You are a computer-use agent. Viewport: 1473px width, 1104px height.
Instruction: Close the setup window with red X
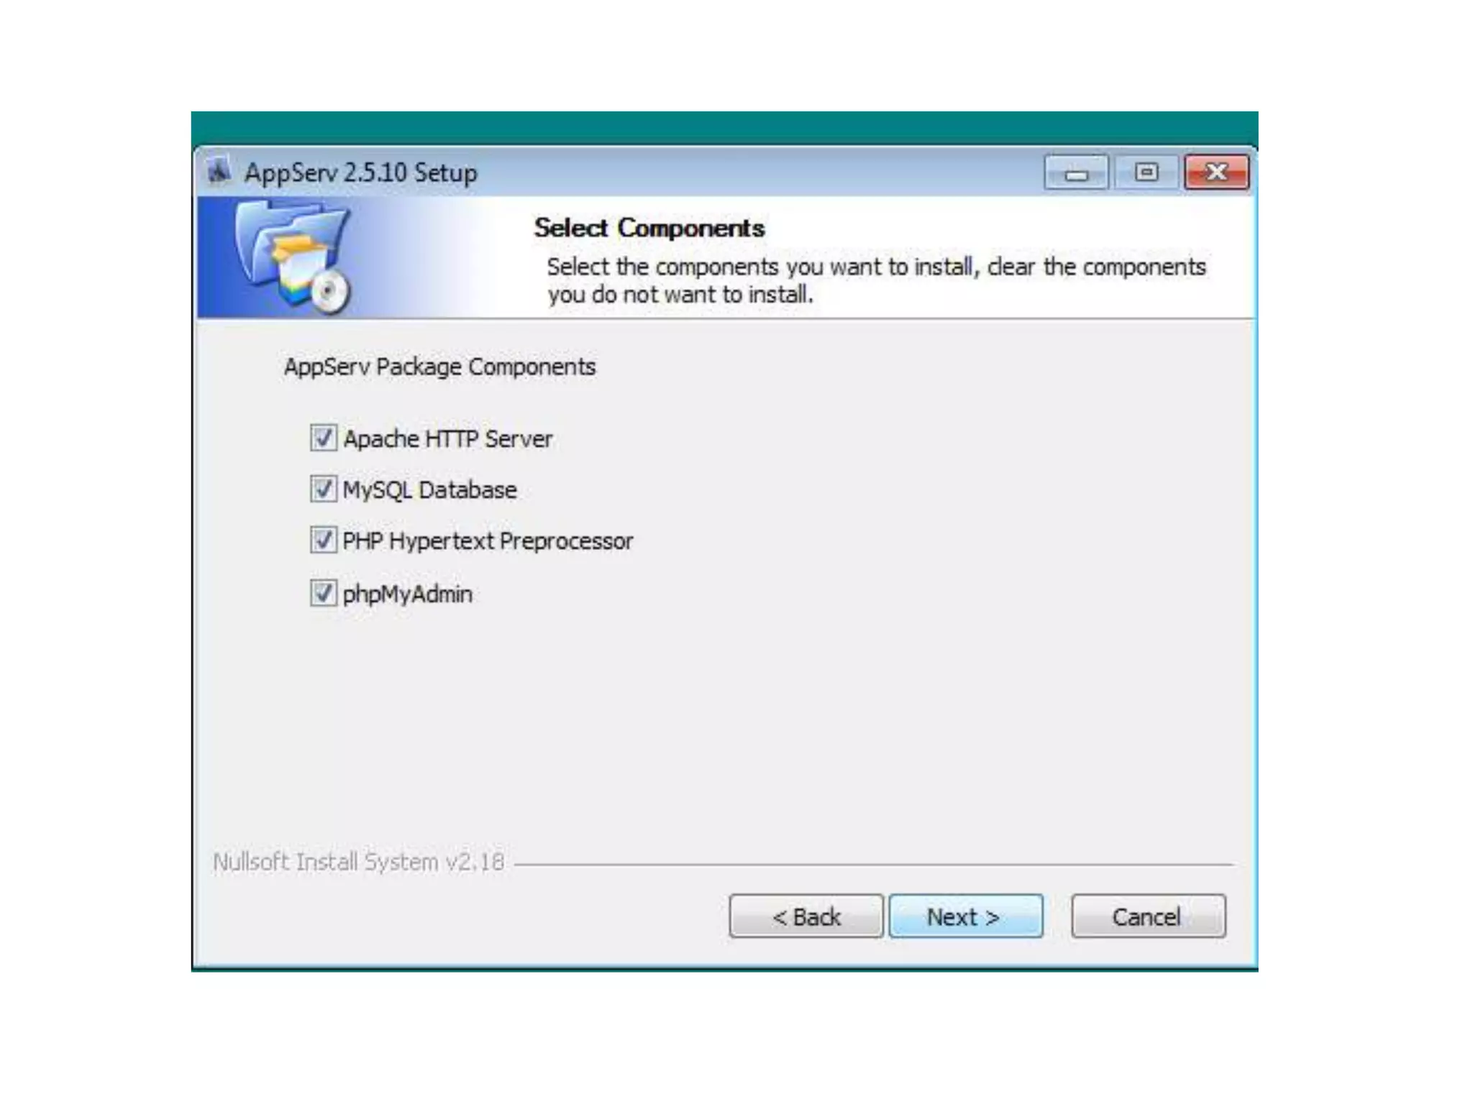pyautogui.click(x=1216, y=172)
